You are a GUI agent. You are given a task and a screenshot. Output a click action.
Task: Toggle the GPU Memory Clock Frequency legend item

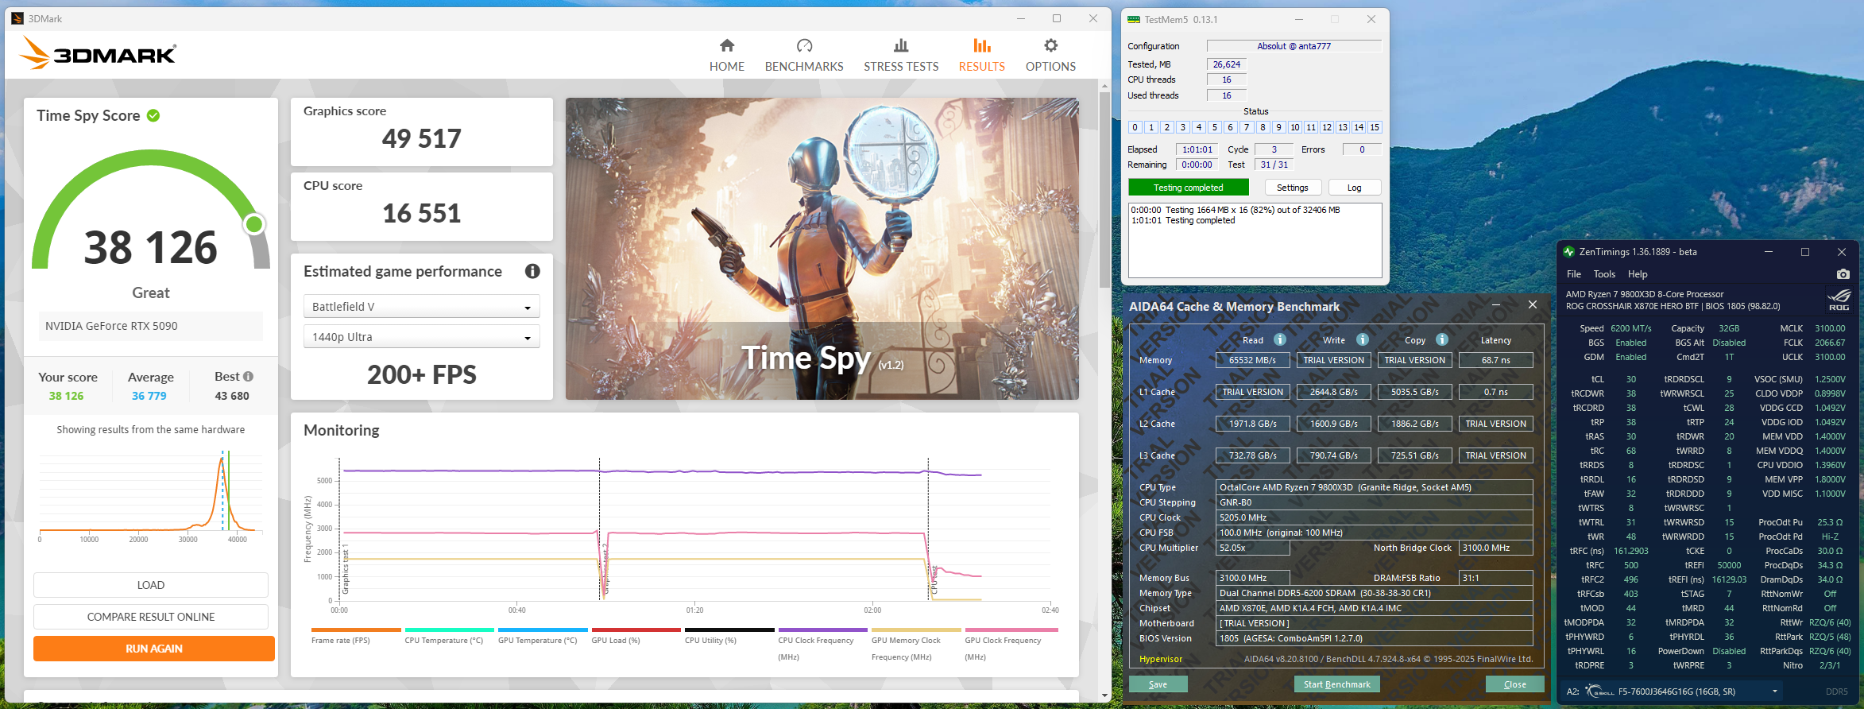coord(916,645)
